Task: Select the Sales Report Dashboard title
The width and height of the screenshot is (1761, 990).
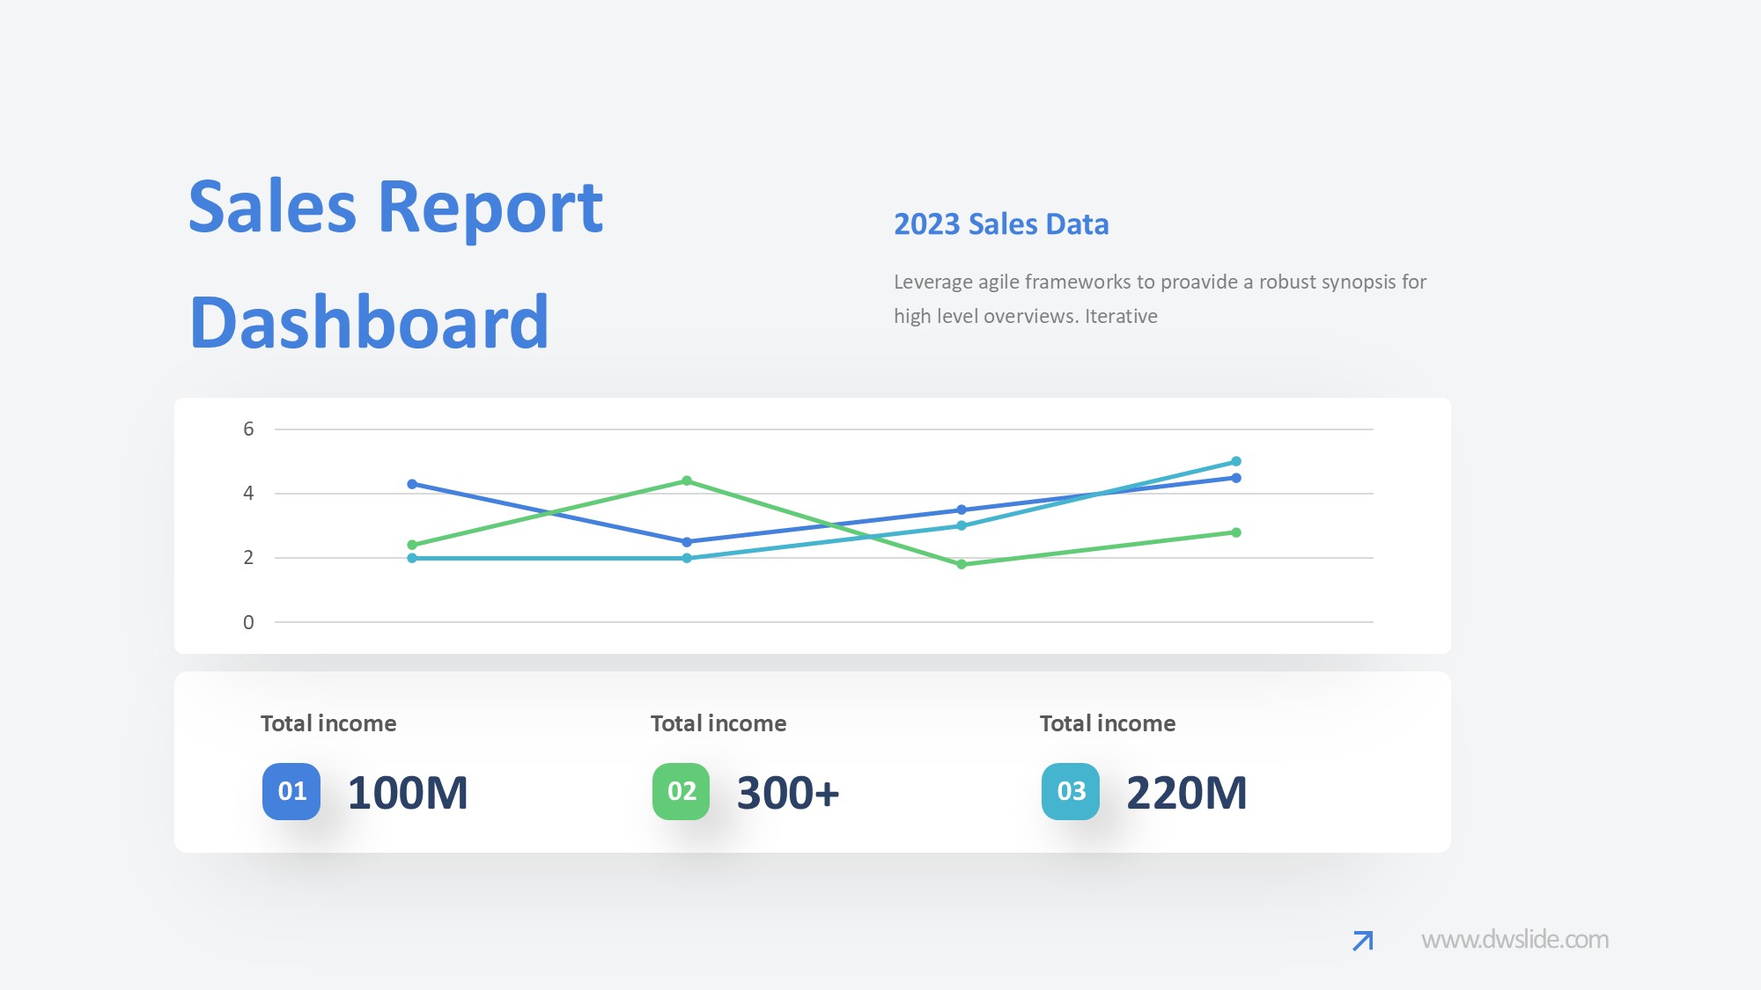Action: click(396, 264)
